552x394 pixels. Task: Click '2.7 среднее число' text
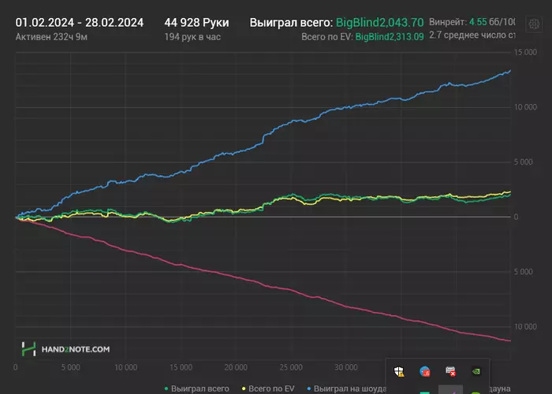[x=472, y=35]
